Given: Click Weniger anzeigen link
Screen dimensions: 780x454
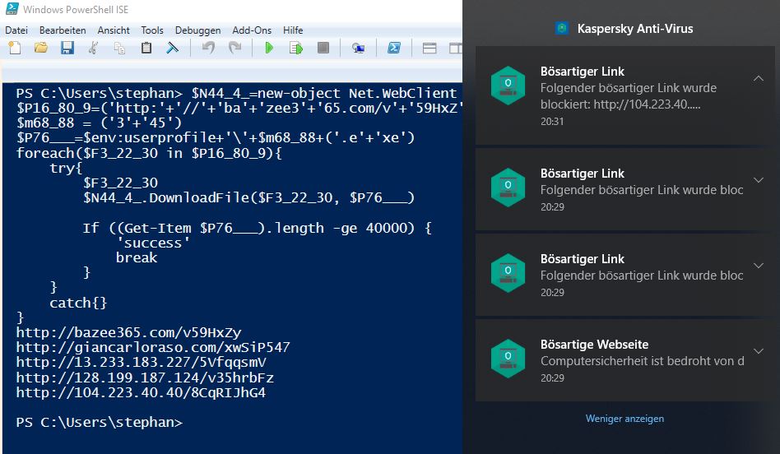Looking at the screenshot, I should 624,419.
